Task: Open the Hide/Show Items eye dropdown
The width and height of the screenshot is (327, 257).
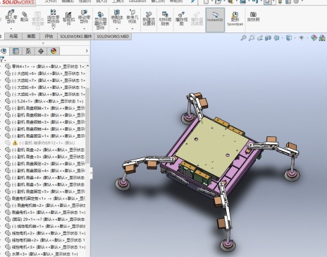Action: pos(302,37)
